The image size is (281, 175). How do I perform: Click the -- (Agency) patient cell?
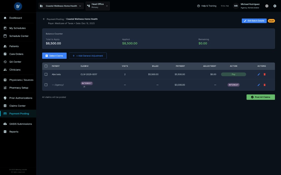pyautogui.click(x=58, y=85)
